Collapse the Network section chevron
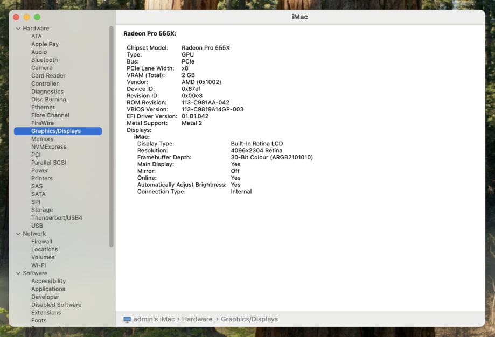This screenshot has width=495, height=337. coord(18,234)
